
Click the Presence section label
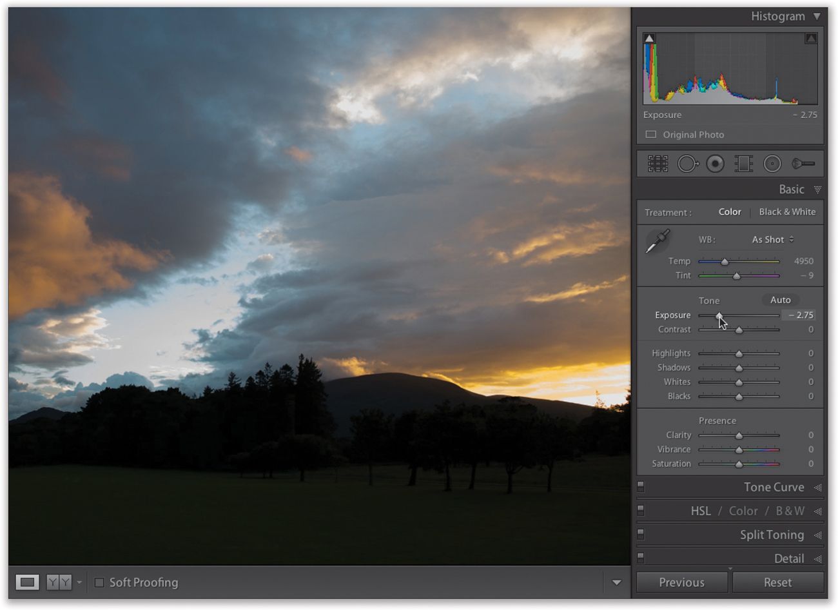tap(717, 420)
